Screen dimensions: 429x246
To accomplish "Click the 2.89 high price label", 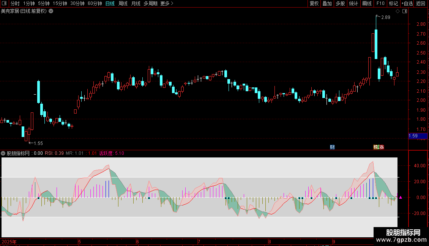I will click(x=385, y=17).
